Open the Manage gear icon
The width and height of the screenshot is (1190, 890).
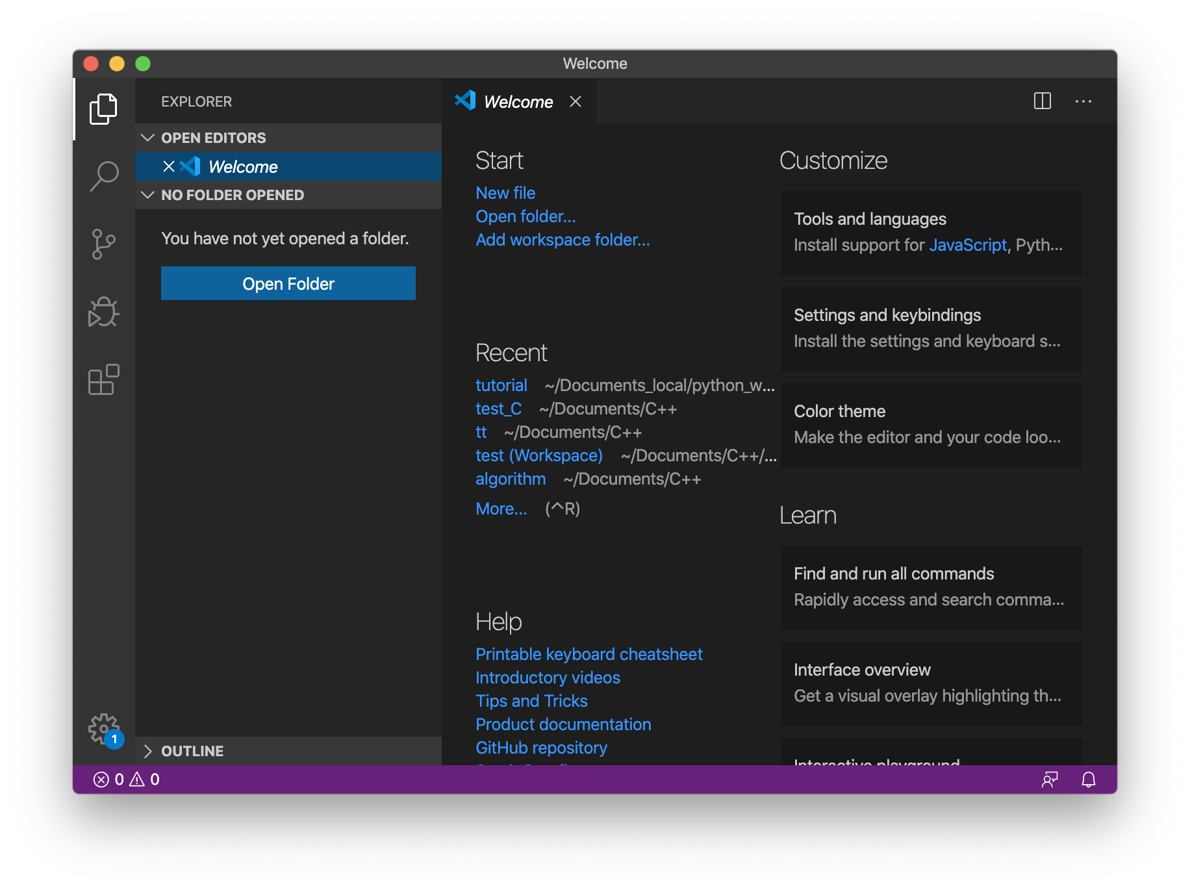tap(105, 730)
